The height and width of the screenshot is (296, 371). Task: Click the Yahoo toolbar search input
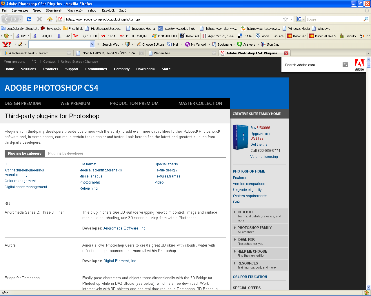[59, 44]
